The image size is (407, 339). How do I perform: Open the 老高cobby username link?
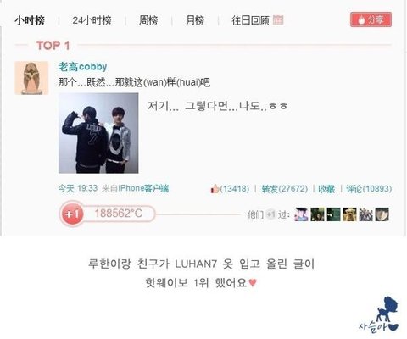[x=82, y=67]
